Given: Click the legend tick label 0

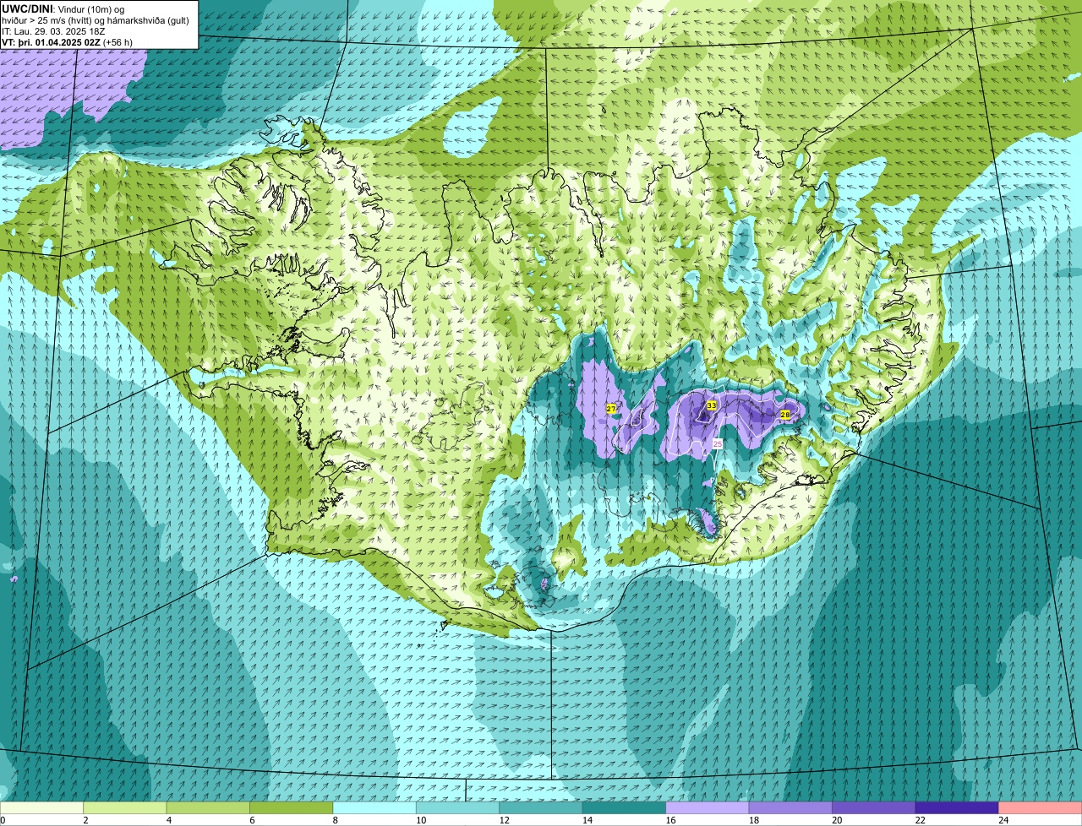Looking at the screenshot, I should 3,820.
